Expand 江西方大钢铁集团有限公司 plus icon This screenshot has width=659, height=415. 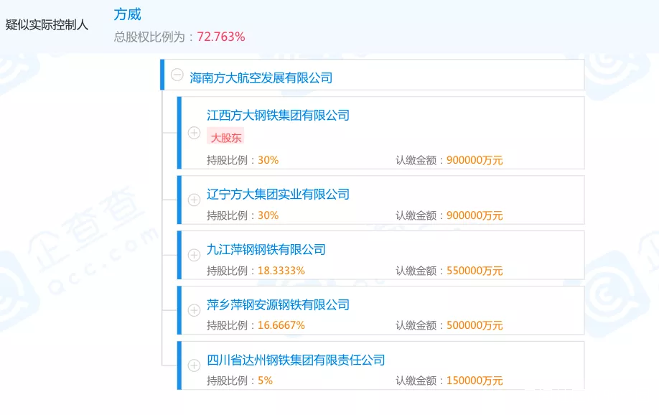pos(194,133)
